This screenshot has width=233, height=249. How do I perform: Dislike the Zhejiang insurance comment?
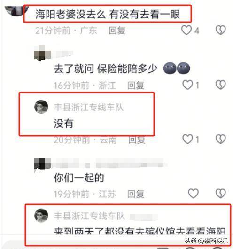click(x=221, y=85)
